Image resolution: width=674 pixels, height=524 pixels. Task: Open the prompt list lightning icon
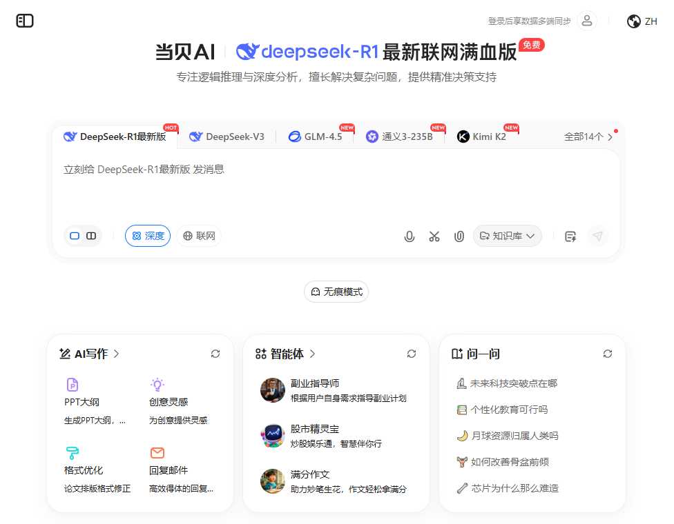[x=570, y=236]
